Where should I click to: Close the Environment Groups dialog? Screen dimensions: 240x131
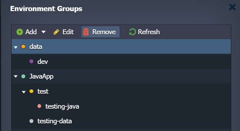(232, 7)
